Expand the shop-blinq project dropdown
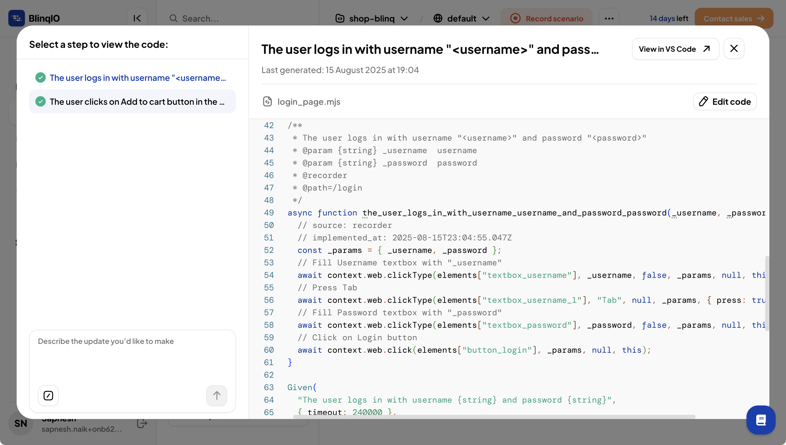This screenshot has width=786, height=445. pyautogui.click(x=372, y=18)
